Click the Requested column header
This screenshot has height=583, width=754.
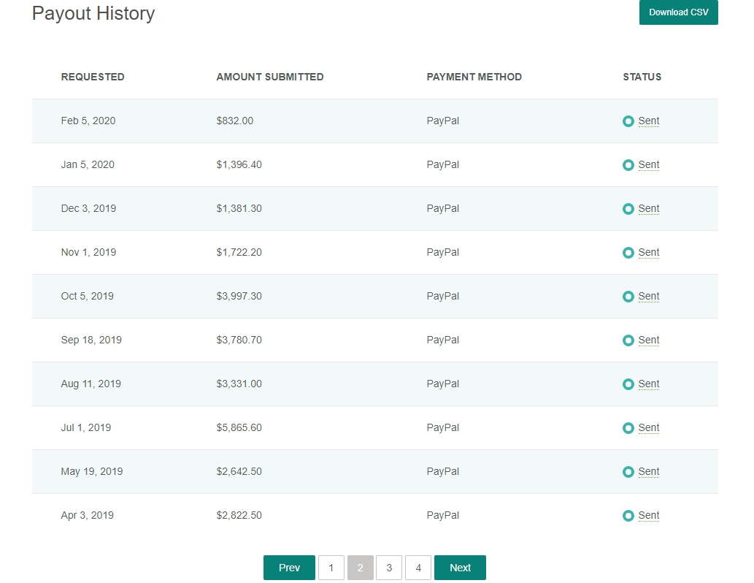pos(93,77)
